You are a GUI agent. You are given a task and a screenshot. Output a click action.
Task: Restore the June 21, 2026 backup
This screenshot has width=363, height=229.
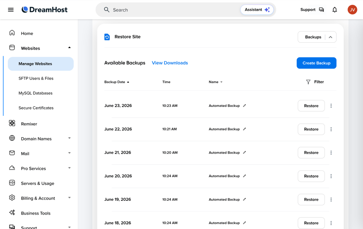[x=311, y=153]
